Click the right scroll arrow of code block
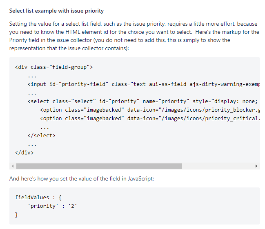265x229 pixels. 256,166
